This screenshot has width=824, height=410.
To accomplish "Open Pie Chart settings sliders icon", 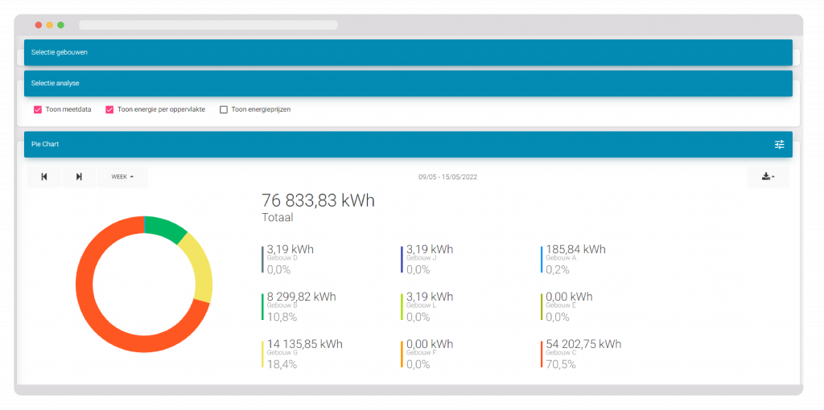I will [x=779, y=144].
